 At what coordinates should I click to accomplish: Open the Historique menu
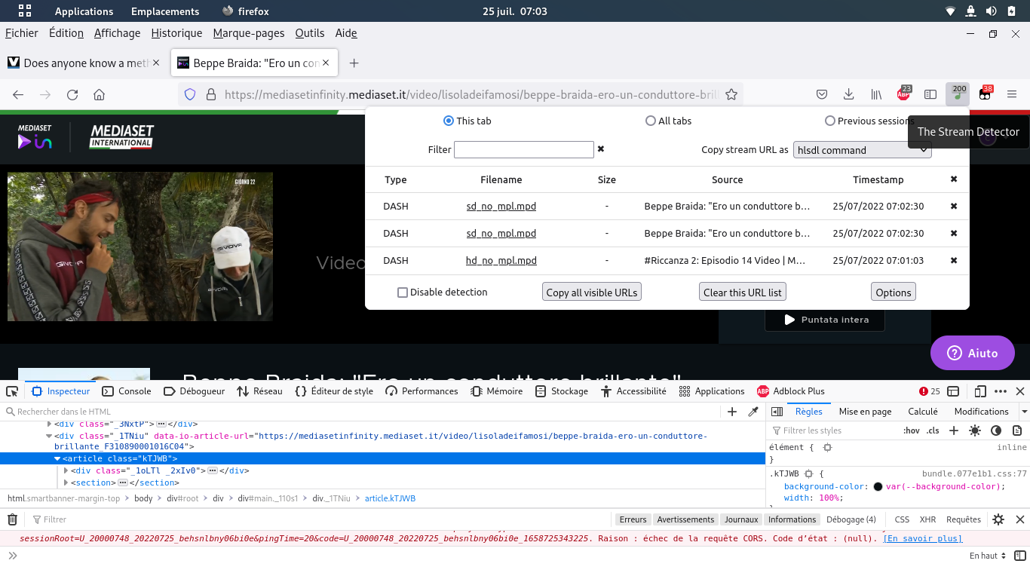(x=176, y=33)
